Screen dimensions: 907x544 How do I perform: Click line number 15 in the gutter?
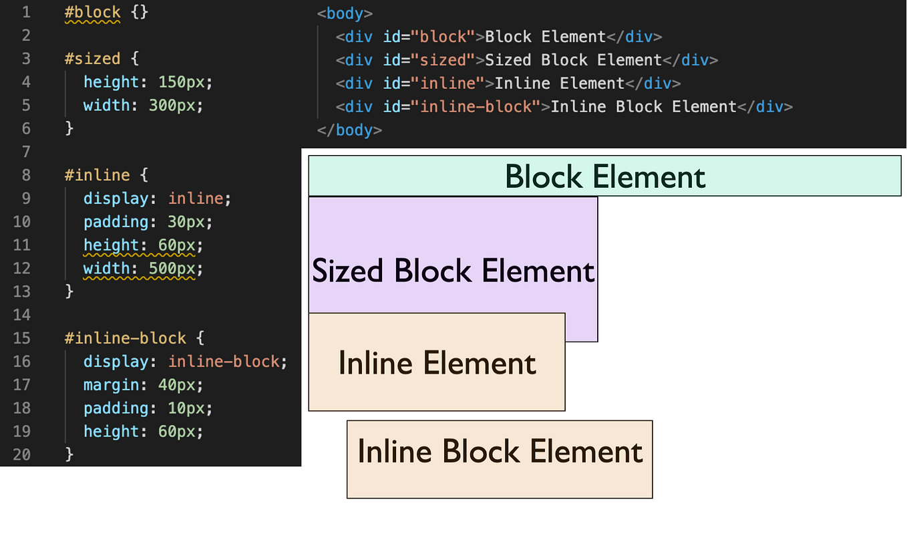pyautogui.click(x=21, y=338)
